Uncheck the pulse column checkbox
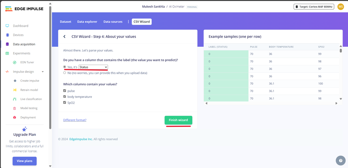The height and width of the screenshot is (168, 348). [65, 91]
